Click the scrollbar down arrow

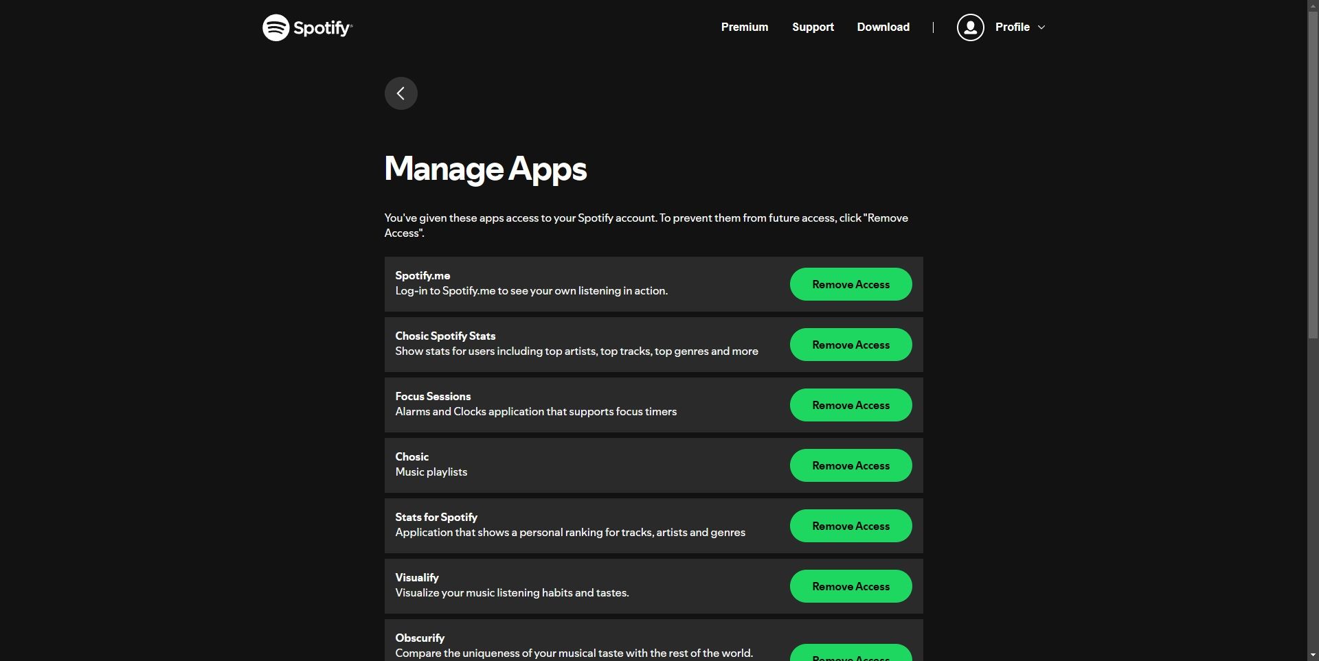point(1313,655)
